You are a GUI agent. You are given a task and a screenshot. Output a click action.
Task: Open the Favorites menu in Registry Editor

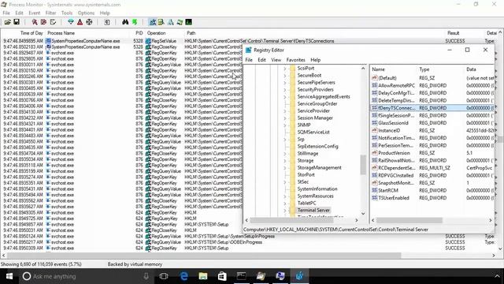click(x=295, y=60)
